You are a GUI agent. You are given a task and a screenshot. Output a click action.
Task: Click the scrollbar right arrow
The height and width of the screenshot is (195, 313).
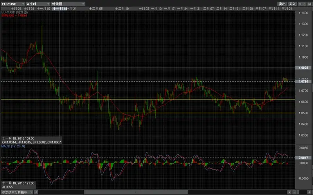290,192
